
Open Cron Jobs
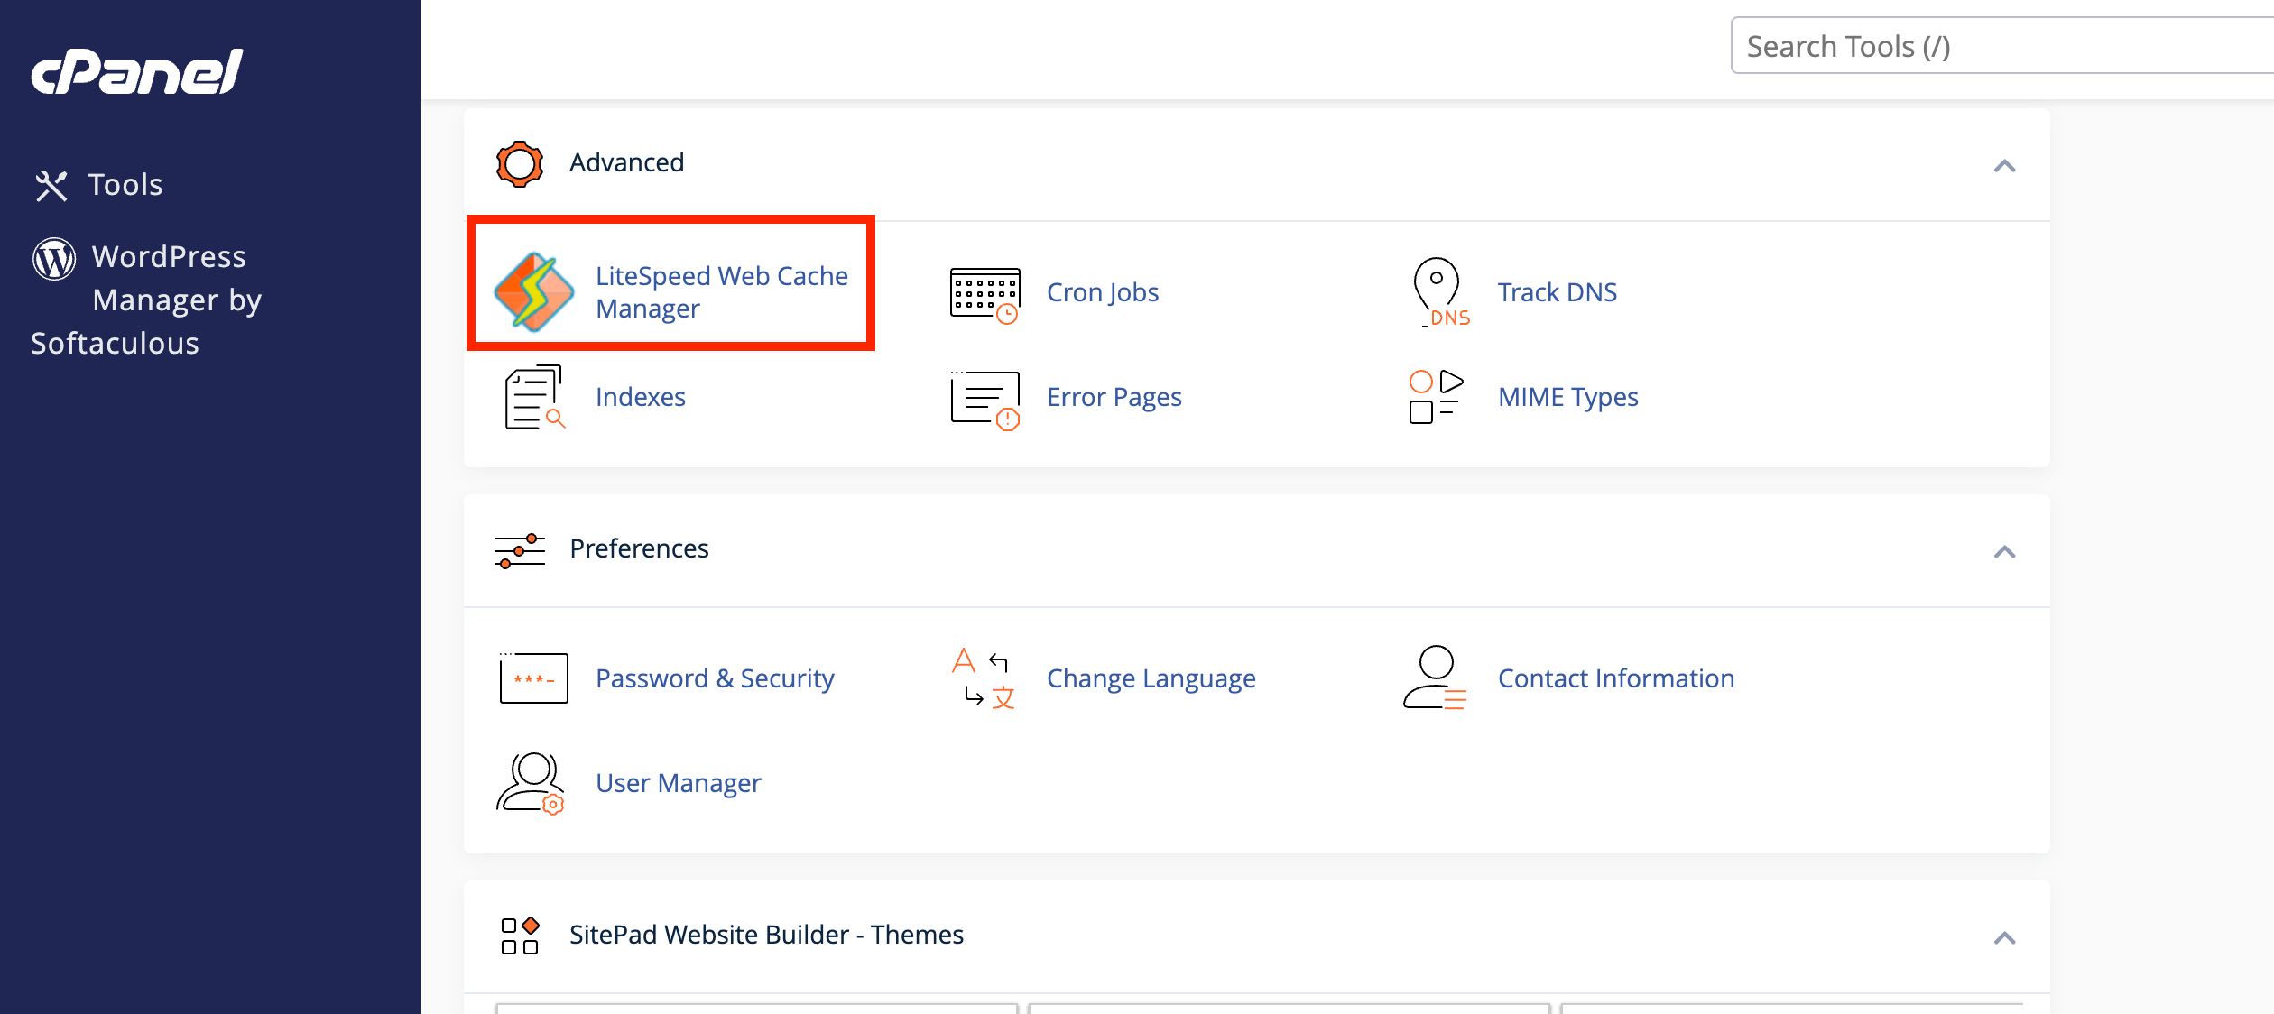(1103, 292)
